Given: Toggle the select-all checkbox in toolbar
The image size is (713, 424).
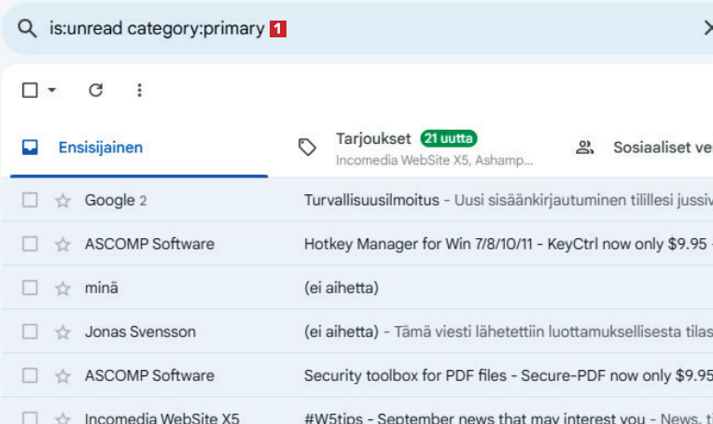Looking at the screenshot, I should 30,91.
